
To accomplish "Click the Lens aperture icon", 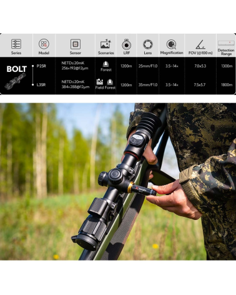I will point(148,44).
